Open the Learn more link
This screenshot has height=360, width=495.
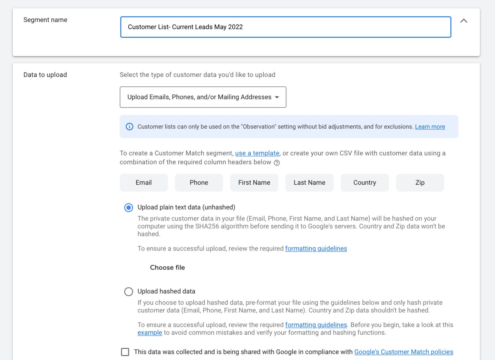click(x=430, y=127)
